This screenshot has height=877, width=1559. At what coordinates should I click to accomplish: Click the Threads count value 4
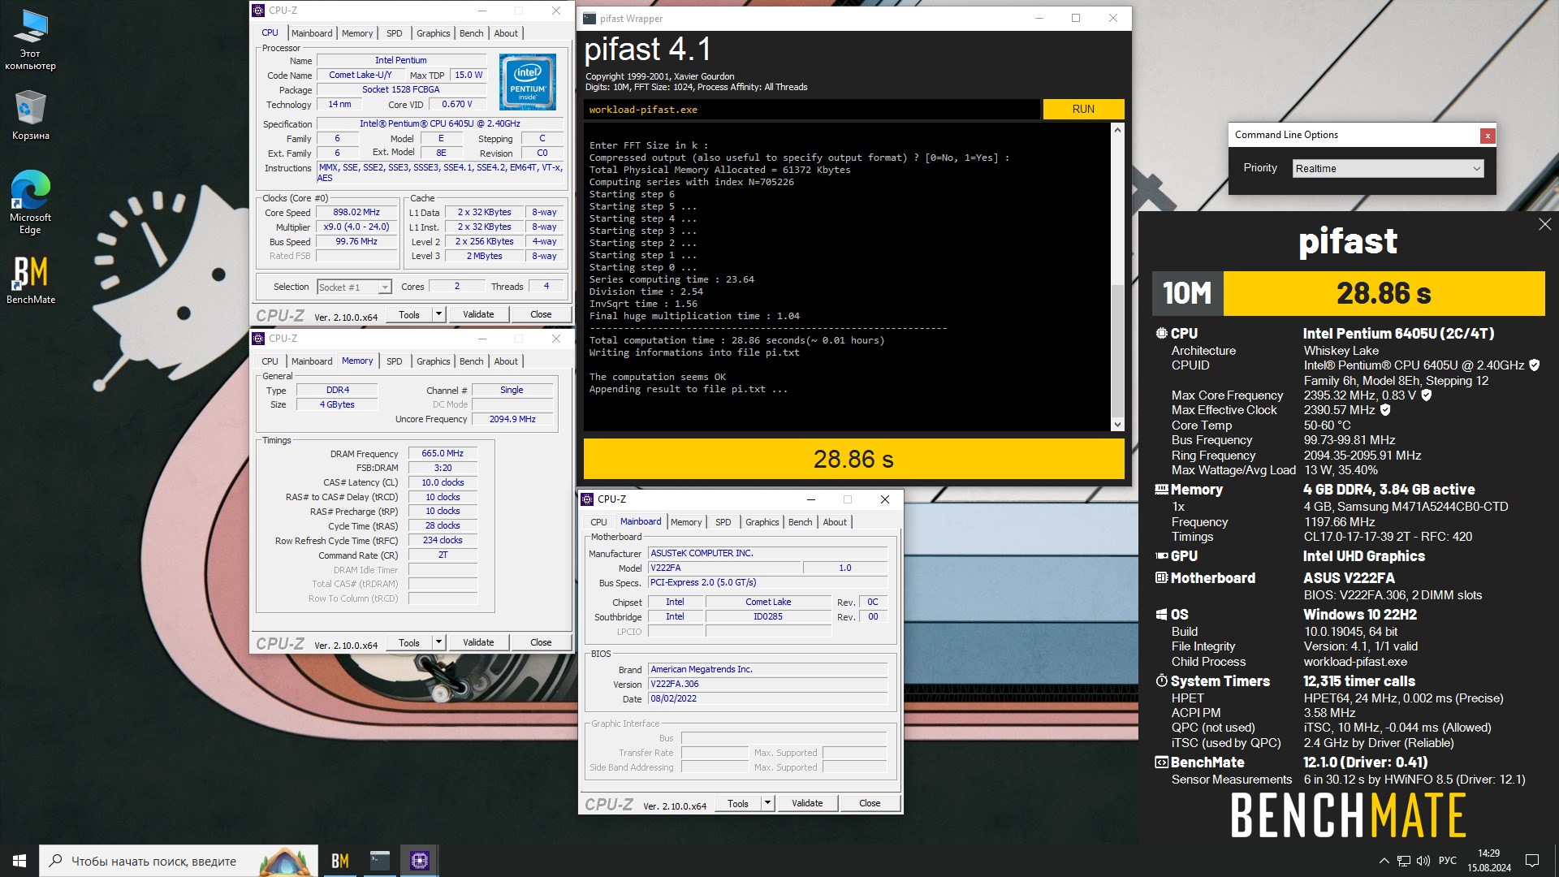coord(546,286)
